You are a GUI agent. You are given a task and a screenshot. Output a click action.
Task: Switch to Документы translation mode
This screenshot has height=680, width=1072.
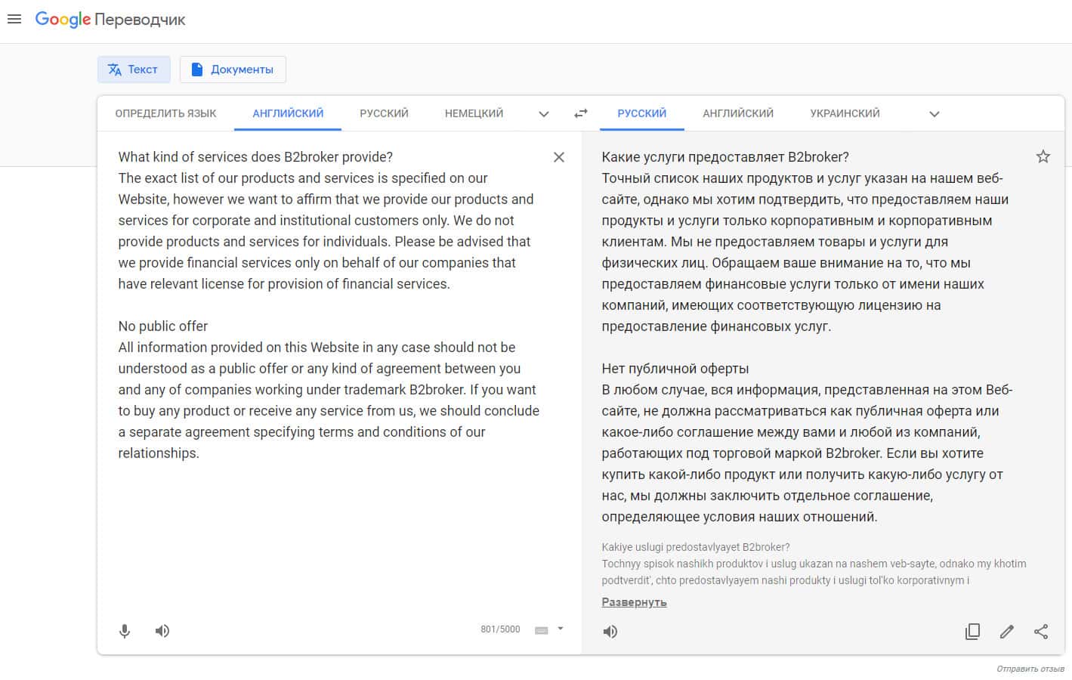[233, 70]
